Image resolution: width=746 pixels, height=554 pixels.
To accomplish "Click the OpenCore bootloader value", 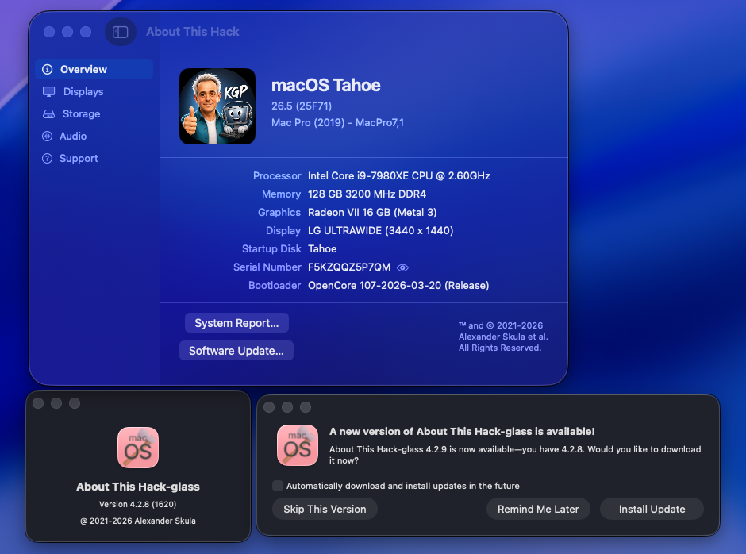I will tap(398, 285).
